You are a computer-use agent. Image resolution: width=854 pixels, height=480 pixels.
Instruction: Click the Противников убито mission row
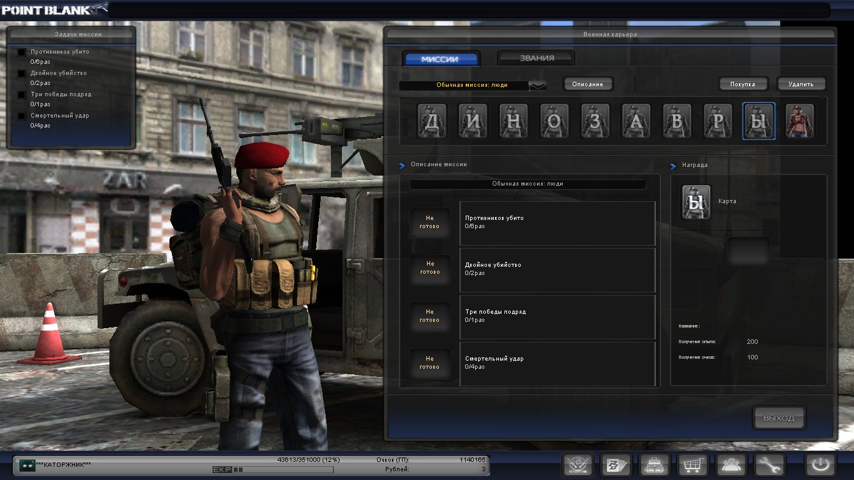(558, 223)
